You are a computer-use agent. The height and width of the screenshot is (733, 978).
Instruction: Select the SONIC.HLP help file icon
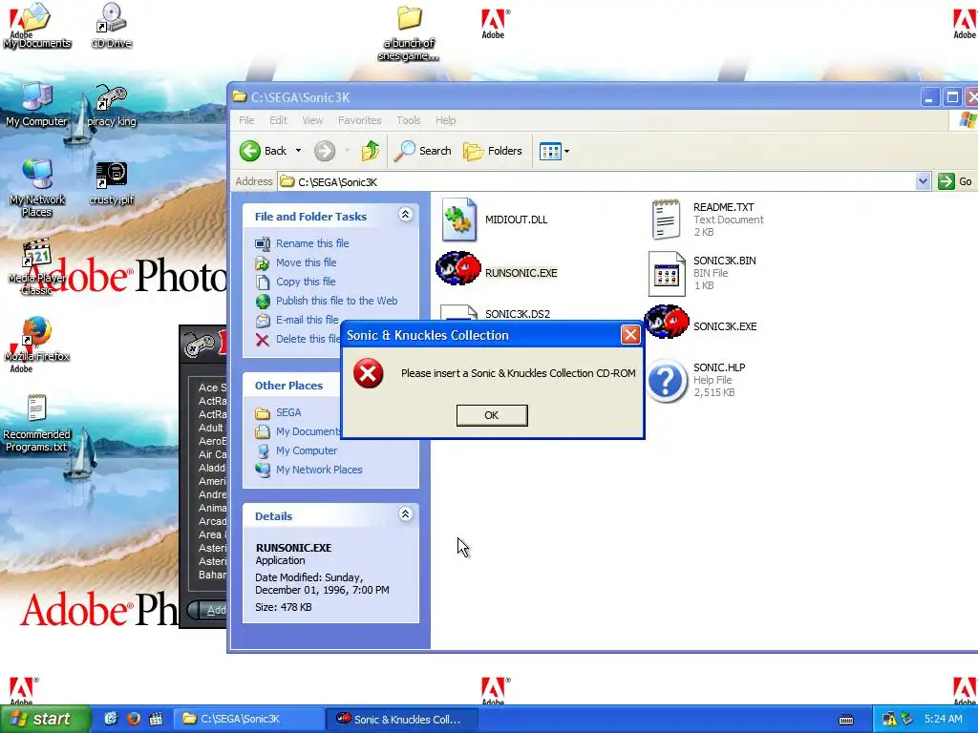coord(666,380)
